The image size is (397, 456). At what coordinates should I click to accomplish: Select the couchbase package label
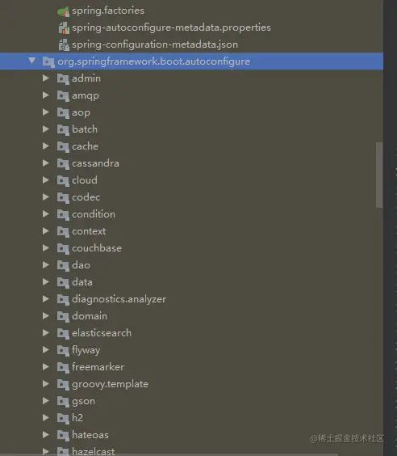pyautogui.click(x=97, y=248)
